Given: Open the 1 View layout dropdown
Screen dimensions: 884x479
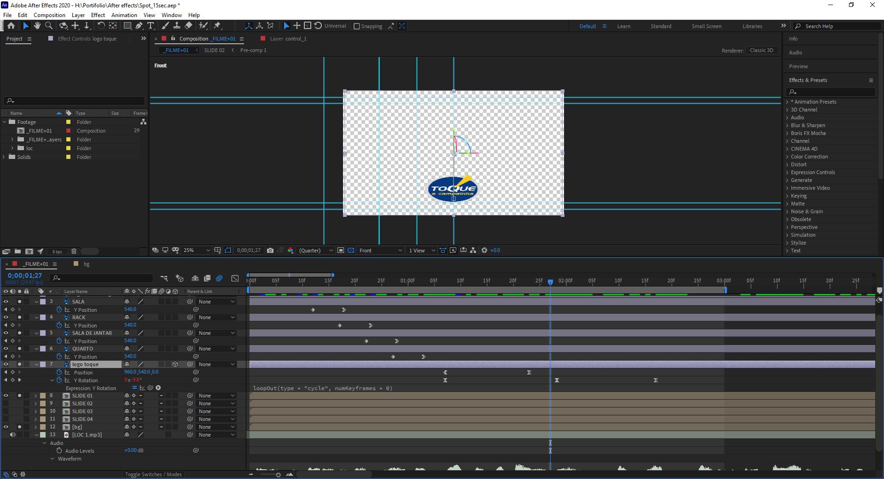Looking at the screenshot, I should click(422, 251).
